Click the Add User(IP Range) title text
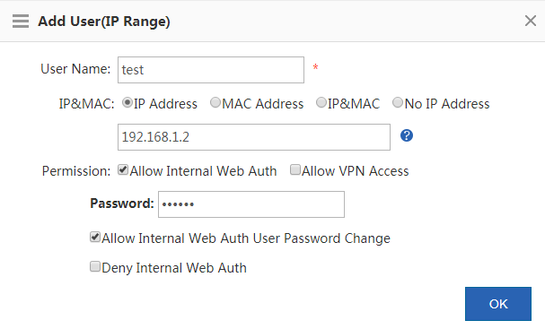Screen dimensions: 545x329 point(104,22)
